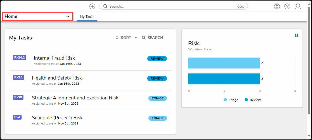Open the user profile icon

pos(298,6)
